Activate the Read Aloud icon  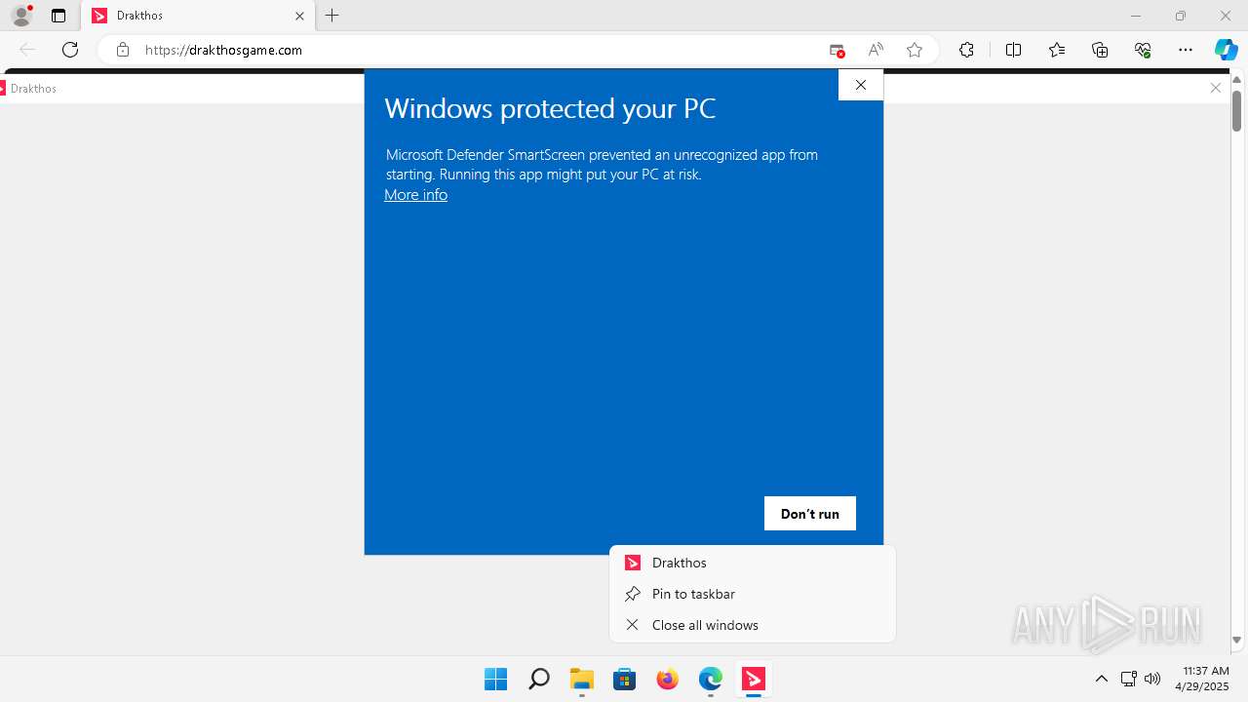coord(876,50)
